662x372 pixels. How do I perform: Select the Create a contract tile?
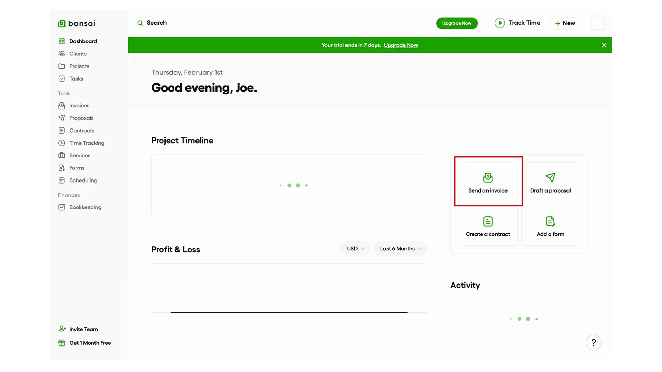pos(488,226)
